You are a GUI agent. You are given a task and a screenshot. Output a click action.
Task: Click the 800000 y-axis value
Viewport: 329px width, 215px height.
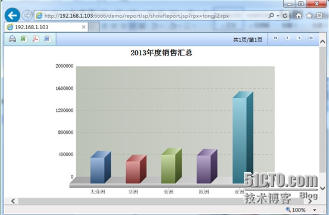[x=65, y=132]
